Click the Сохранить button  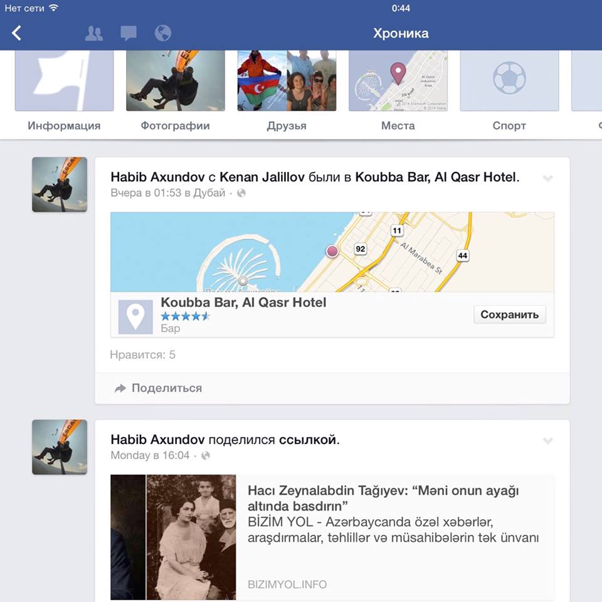pos(509,314)
